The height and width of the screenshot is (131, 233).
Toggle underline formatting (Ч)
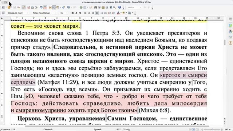[x=80, y=13]
